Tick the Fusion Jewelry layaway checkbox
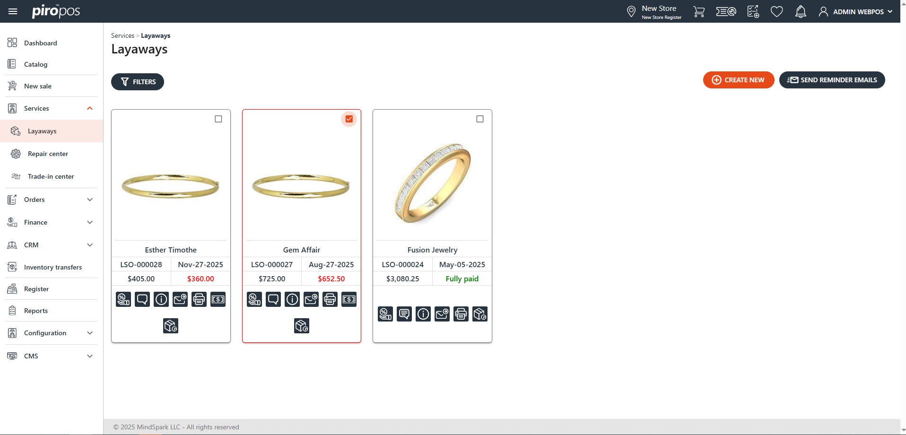This screenshot has width=906, height=435. point(480,119)
